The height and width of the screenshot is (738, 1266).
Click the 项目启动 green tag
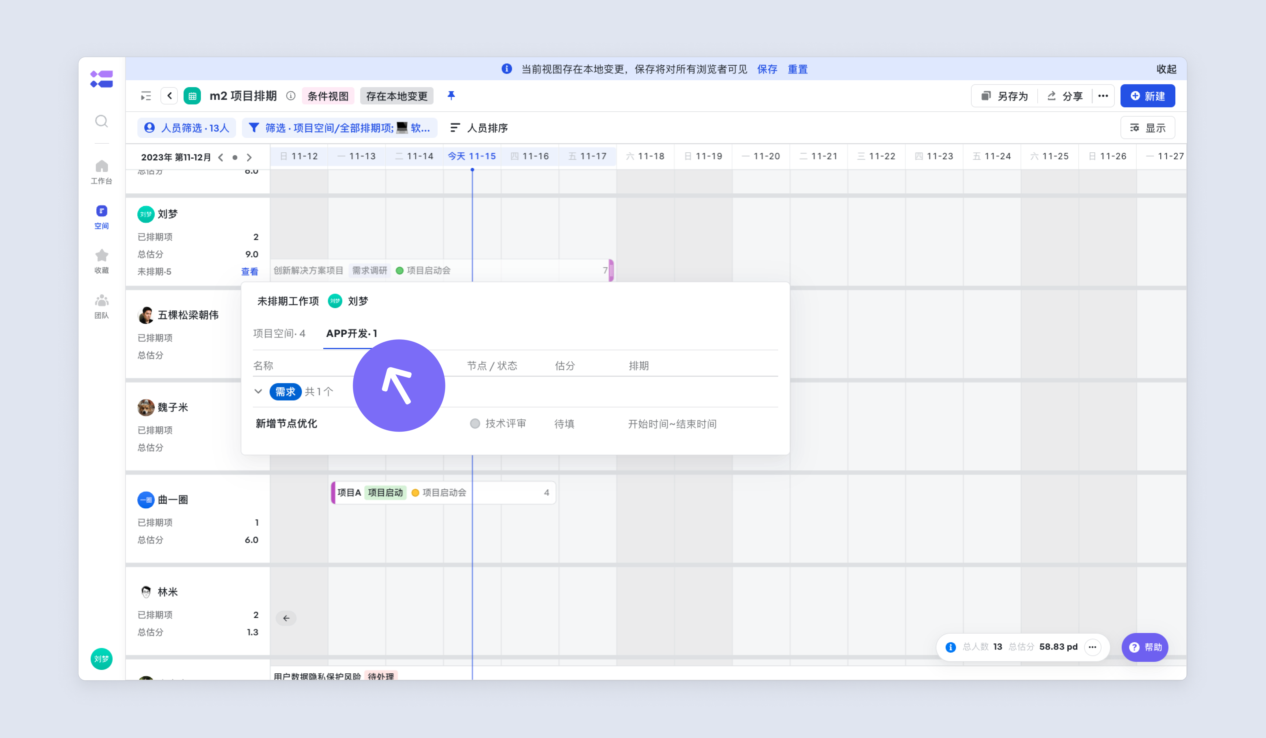click(385, 492)
